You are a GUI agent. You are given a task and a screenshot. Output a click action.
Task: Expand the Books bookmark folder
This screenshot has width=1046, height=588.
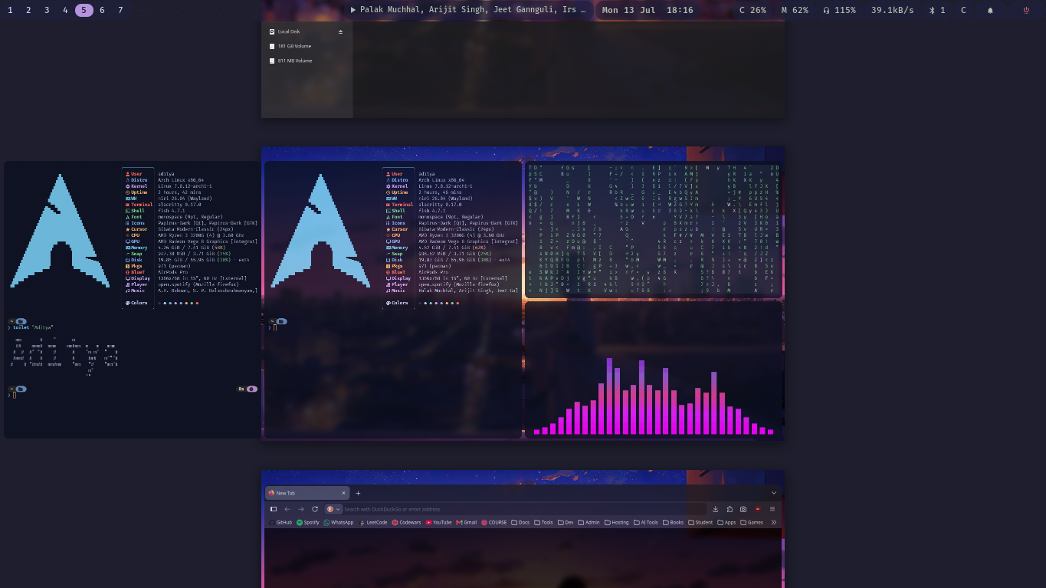tap(673, 523)
